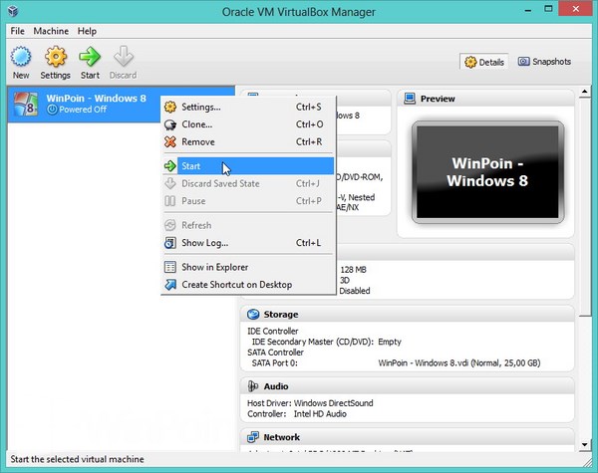Select Start in the context menu
Viewport: 598px width, 473px height.
[248, 166]
